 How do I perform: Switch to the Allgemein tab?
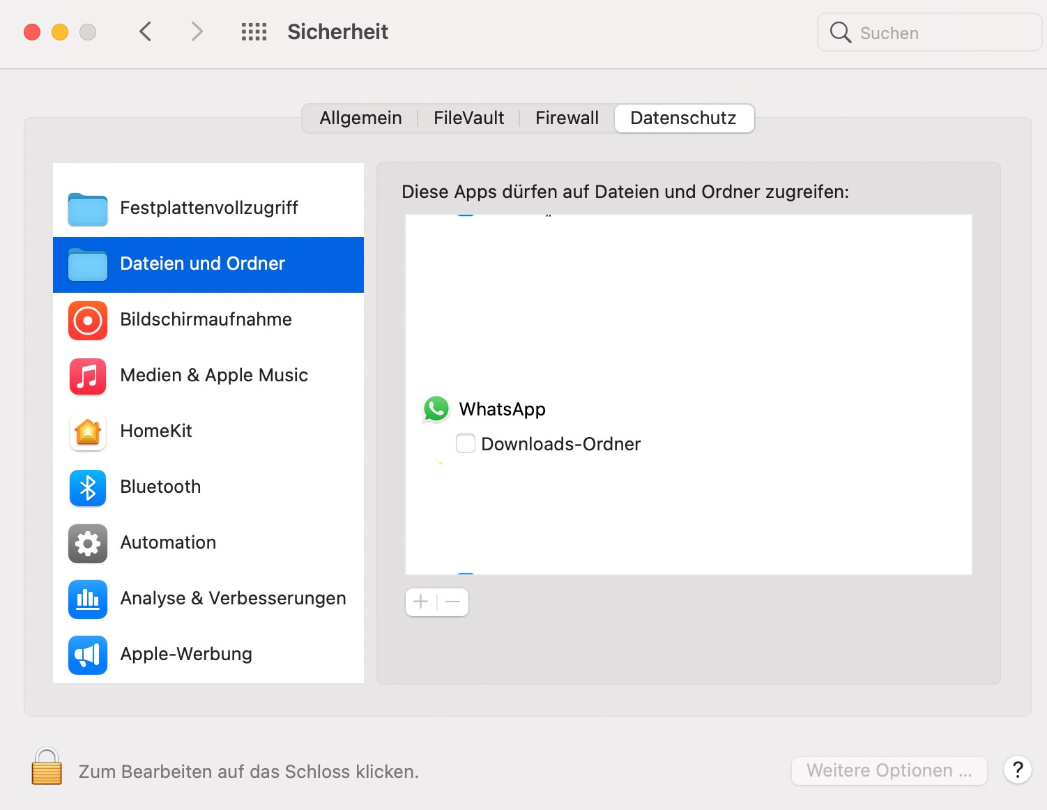click(360, 119)
